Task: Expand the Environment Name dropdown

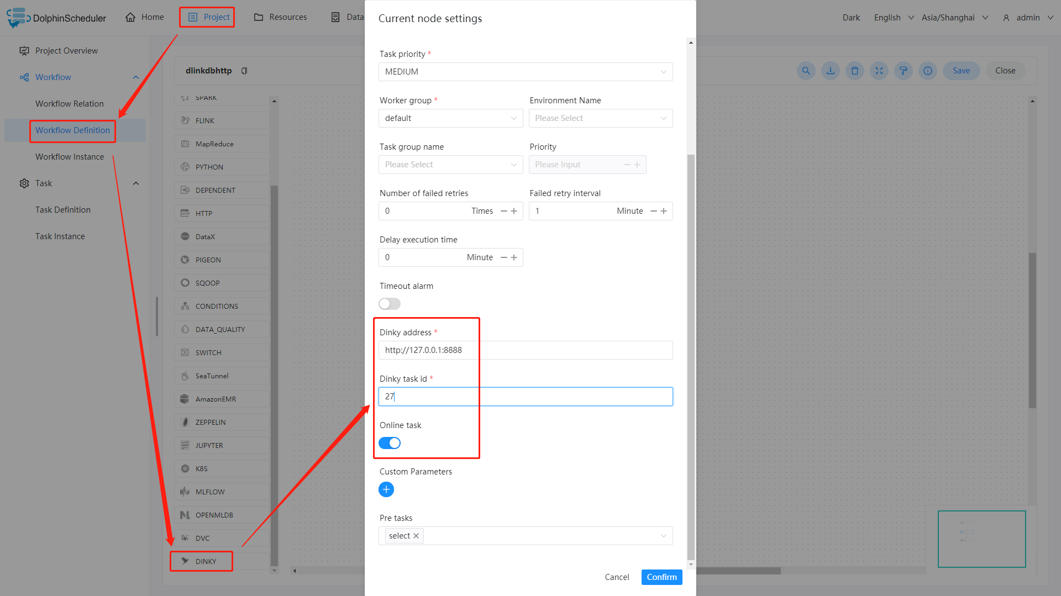Action: coord(600,118)
